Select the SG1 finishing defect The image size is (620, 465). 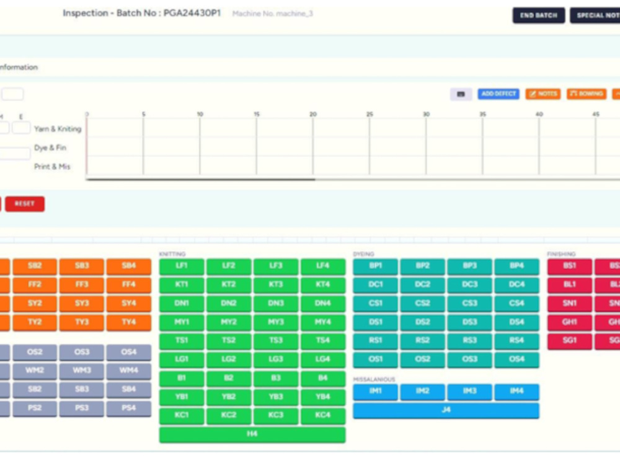[x=569, y=341]
